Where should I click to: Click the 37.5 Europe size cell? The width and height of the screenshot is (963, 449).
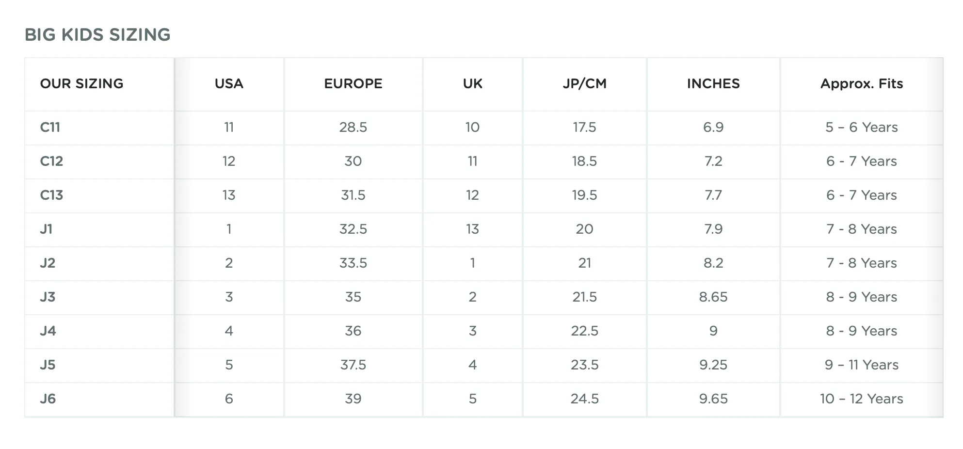coord(353,365)
